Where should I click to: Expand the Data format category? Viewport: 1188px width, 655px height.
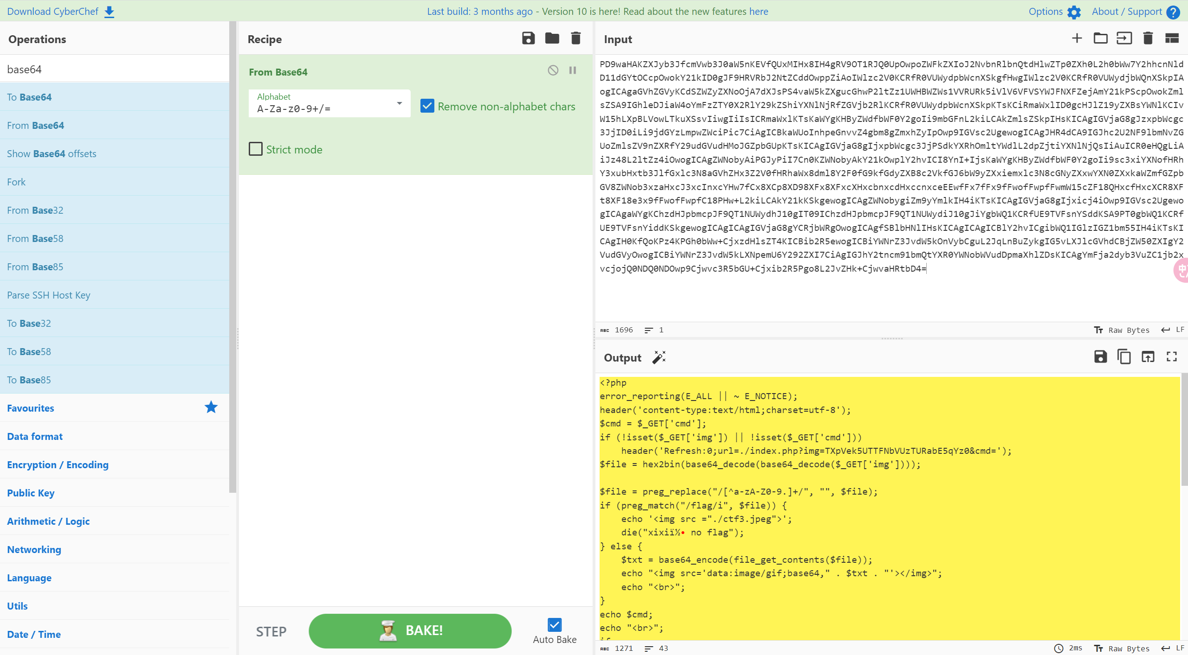coord(35,436)
